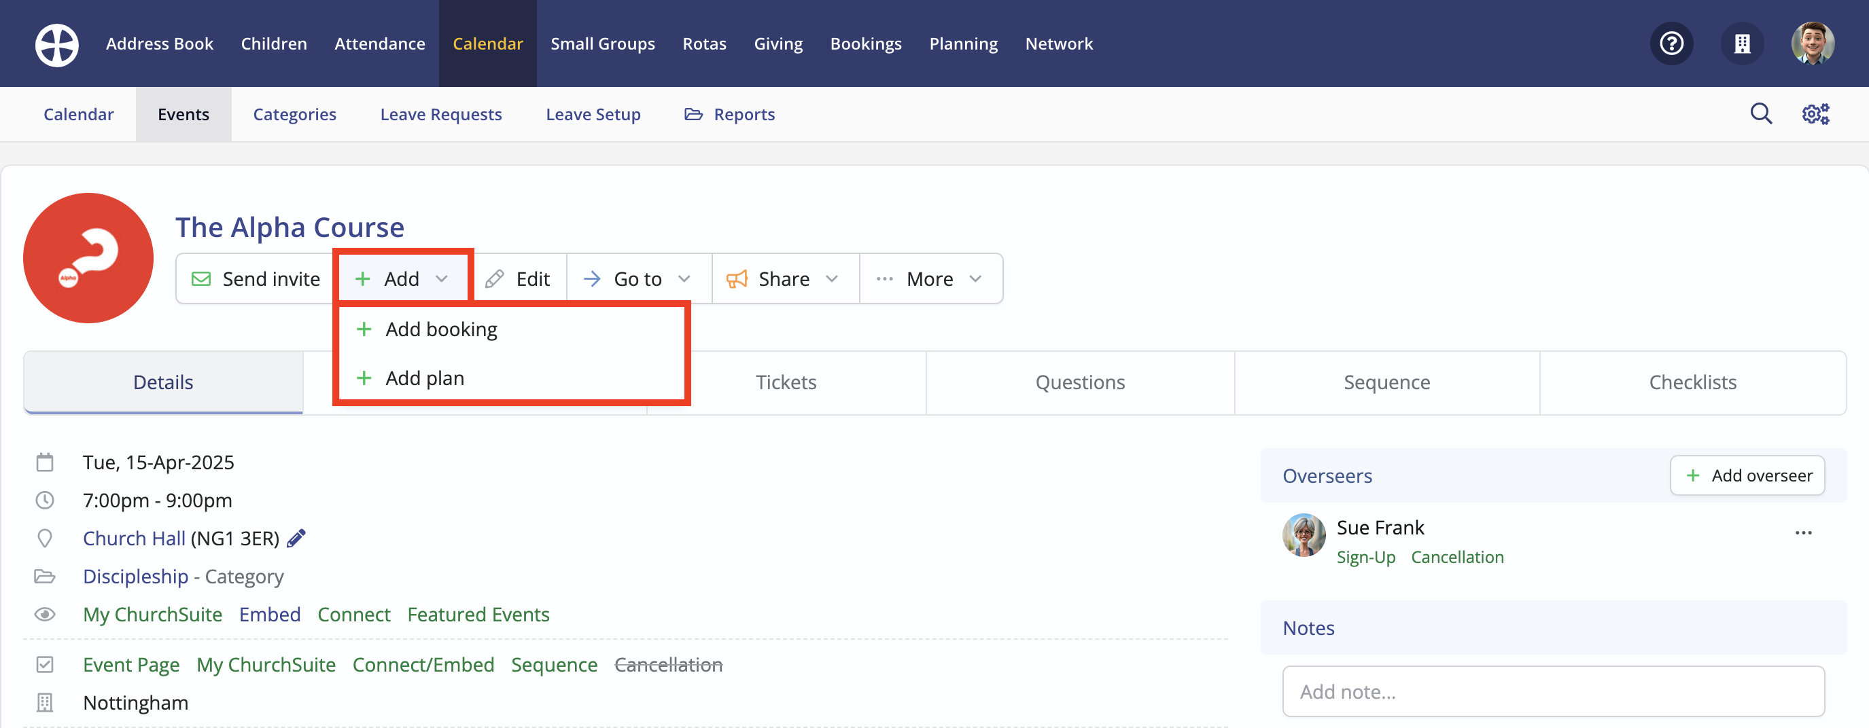Select the Checklists tab
1869x728 pixels.
[x=1693, y=382]
